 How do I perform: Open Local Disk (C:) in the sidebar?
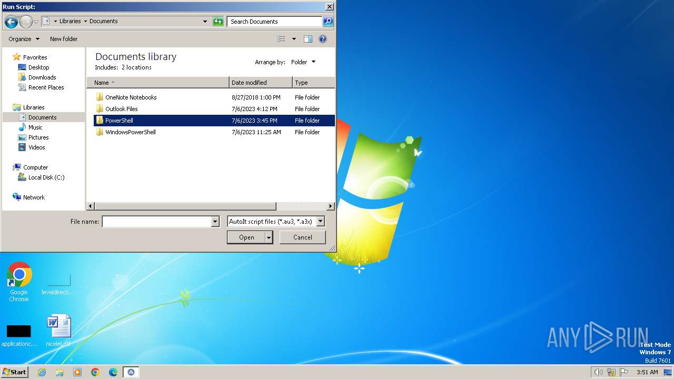[x=46, y=177]
